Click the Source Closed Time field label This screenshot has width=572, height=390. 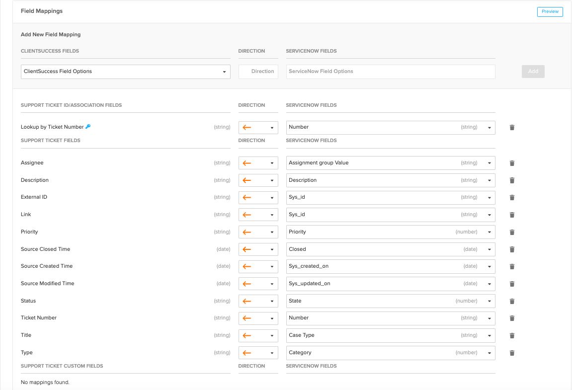(x=45, y=249)
